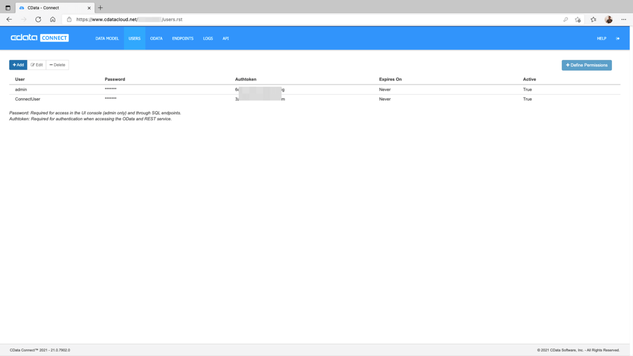
Task: Open browser settings and more menu
Action: click(x=624, y=20)
